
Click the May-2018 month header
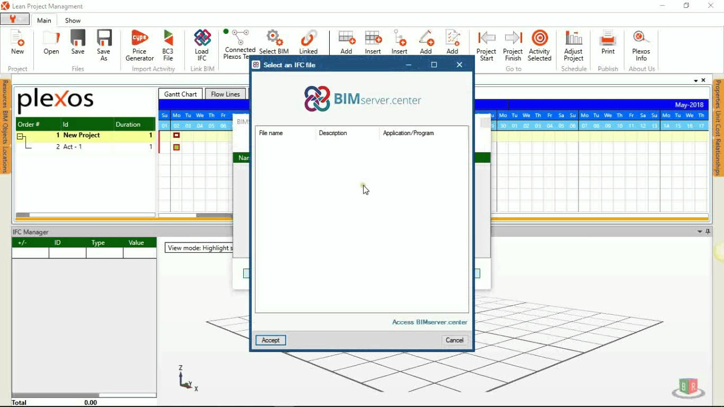(689, 105)
